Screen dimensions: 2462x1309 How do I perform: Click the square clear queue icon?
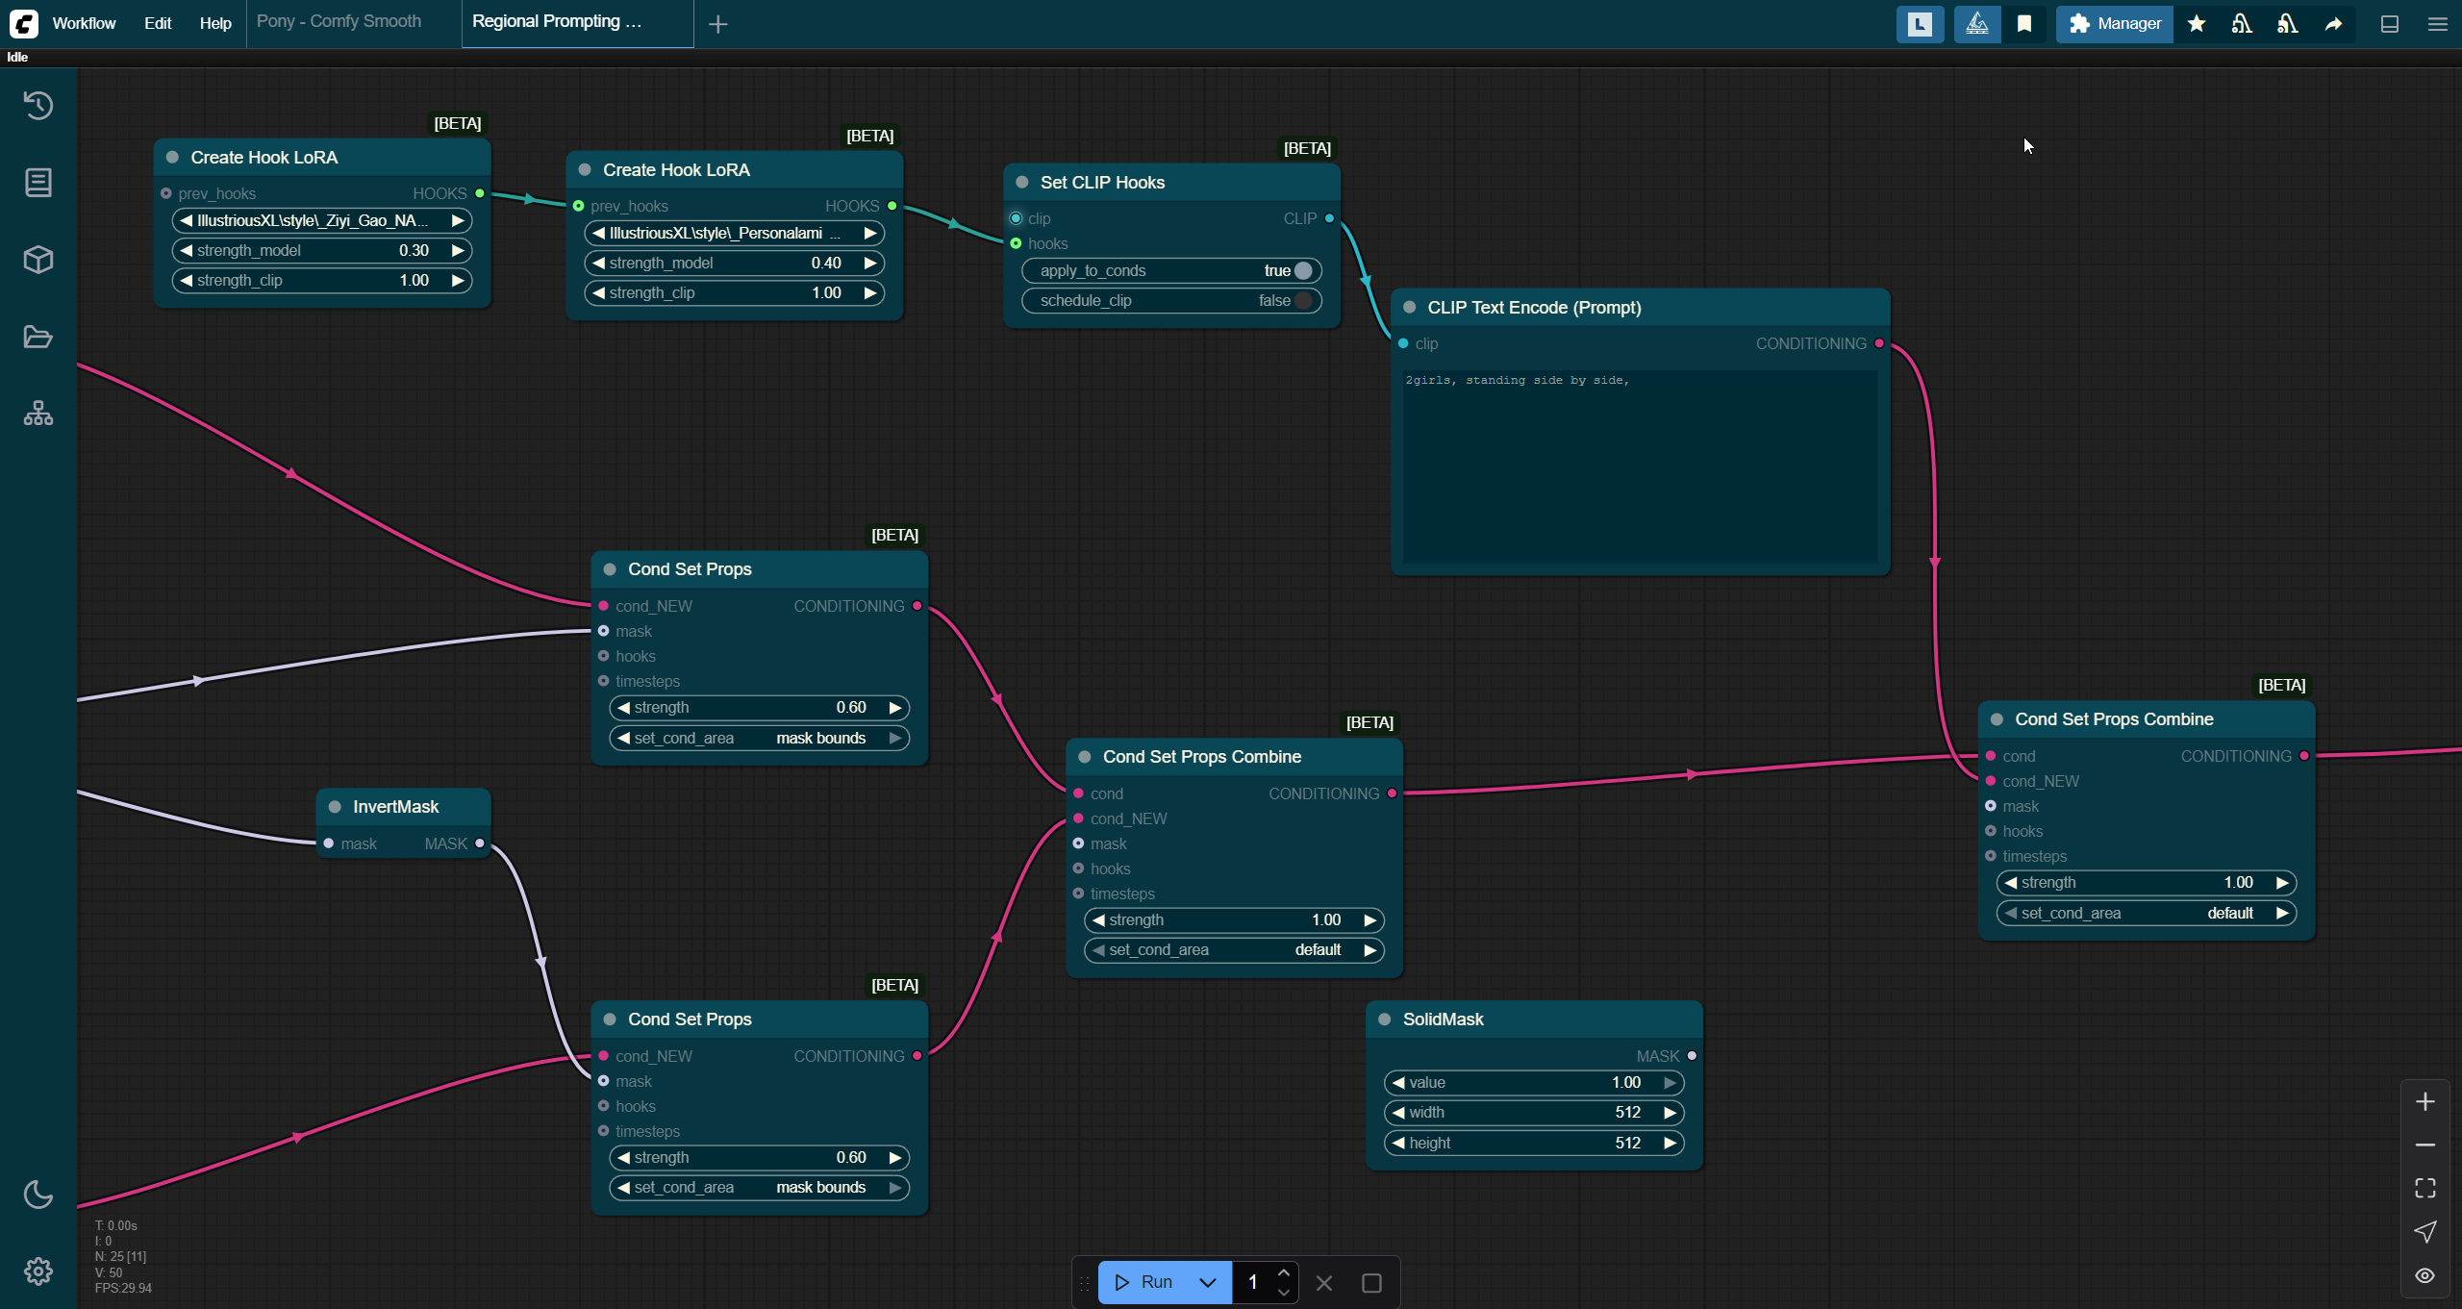point(1372,1283)
